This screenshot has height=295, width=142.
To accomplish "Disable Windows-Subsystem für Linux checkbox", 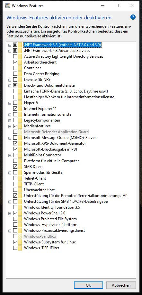I will 15,242.
